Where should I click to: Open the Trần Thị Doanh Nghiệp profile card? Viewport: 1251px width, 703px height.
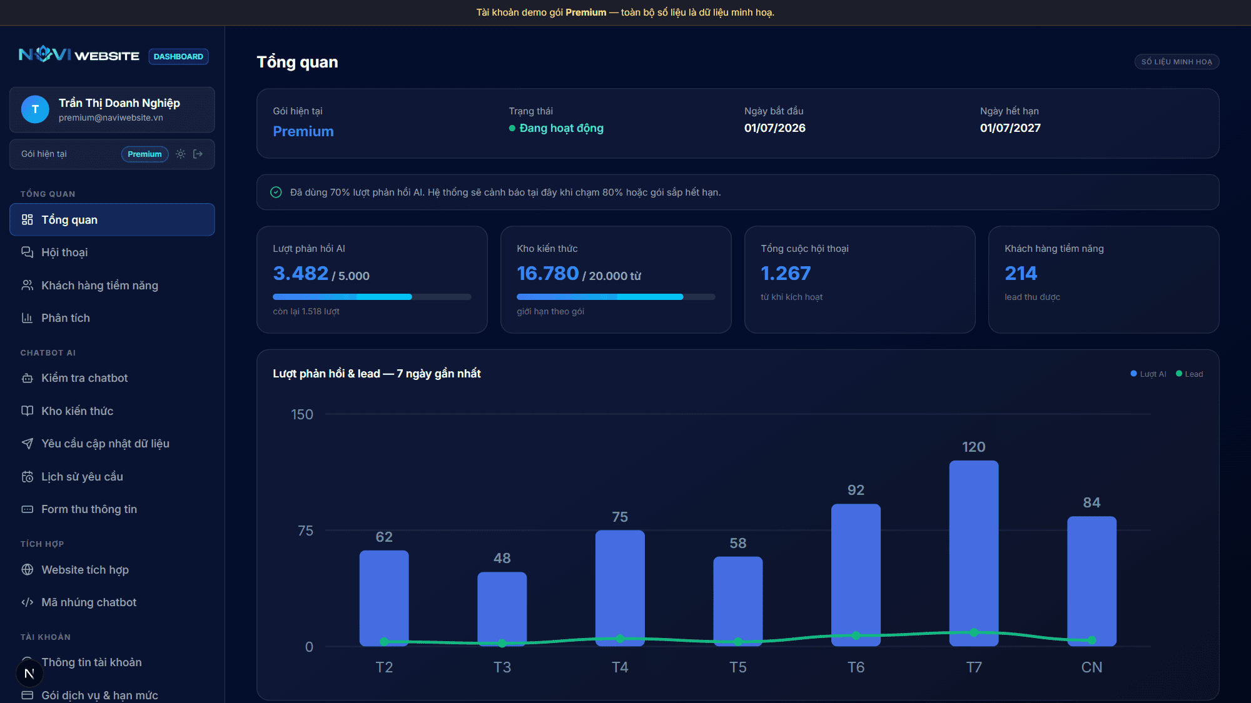point(112,109)
